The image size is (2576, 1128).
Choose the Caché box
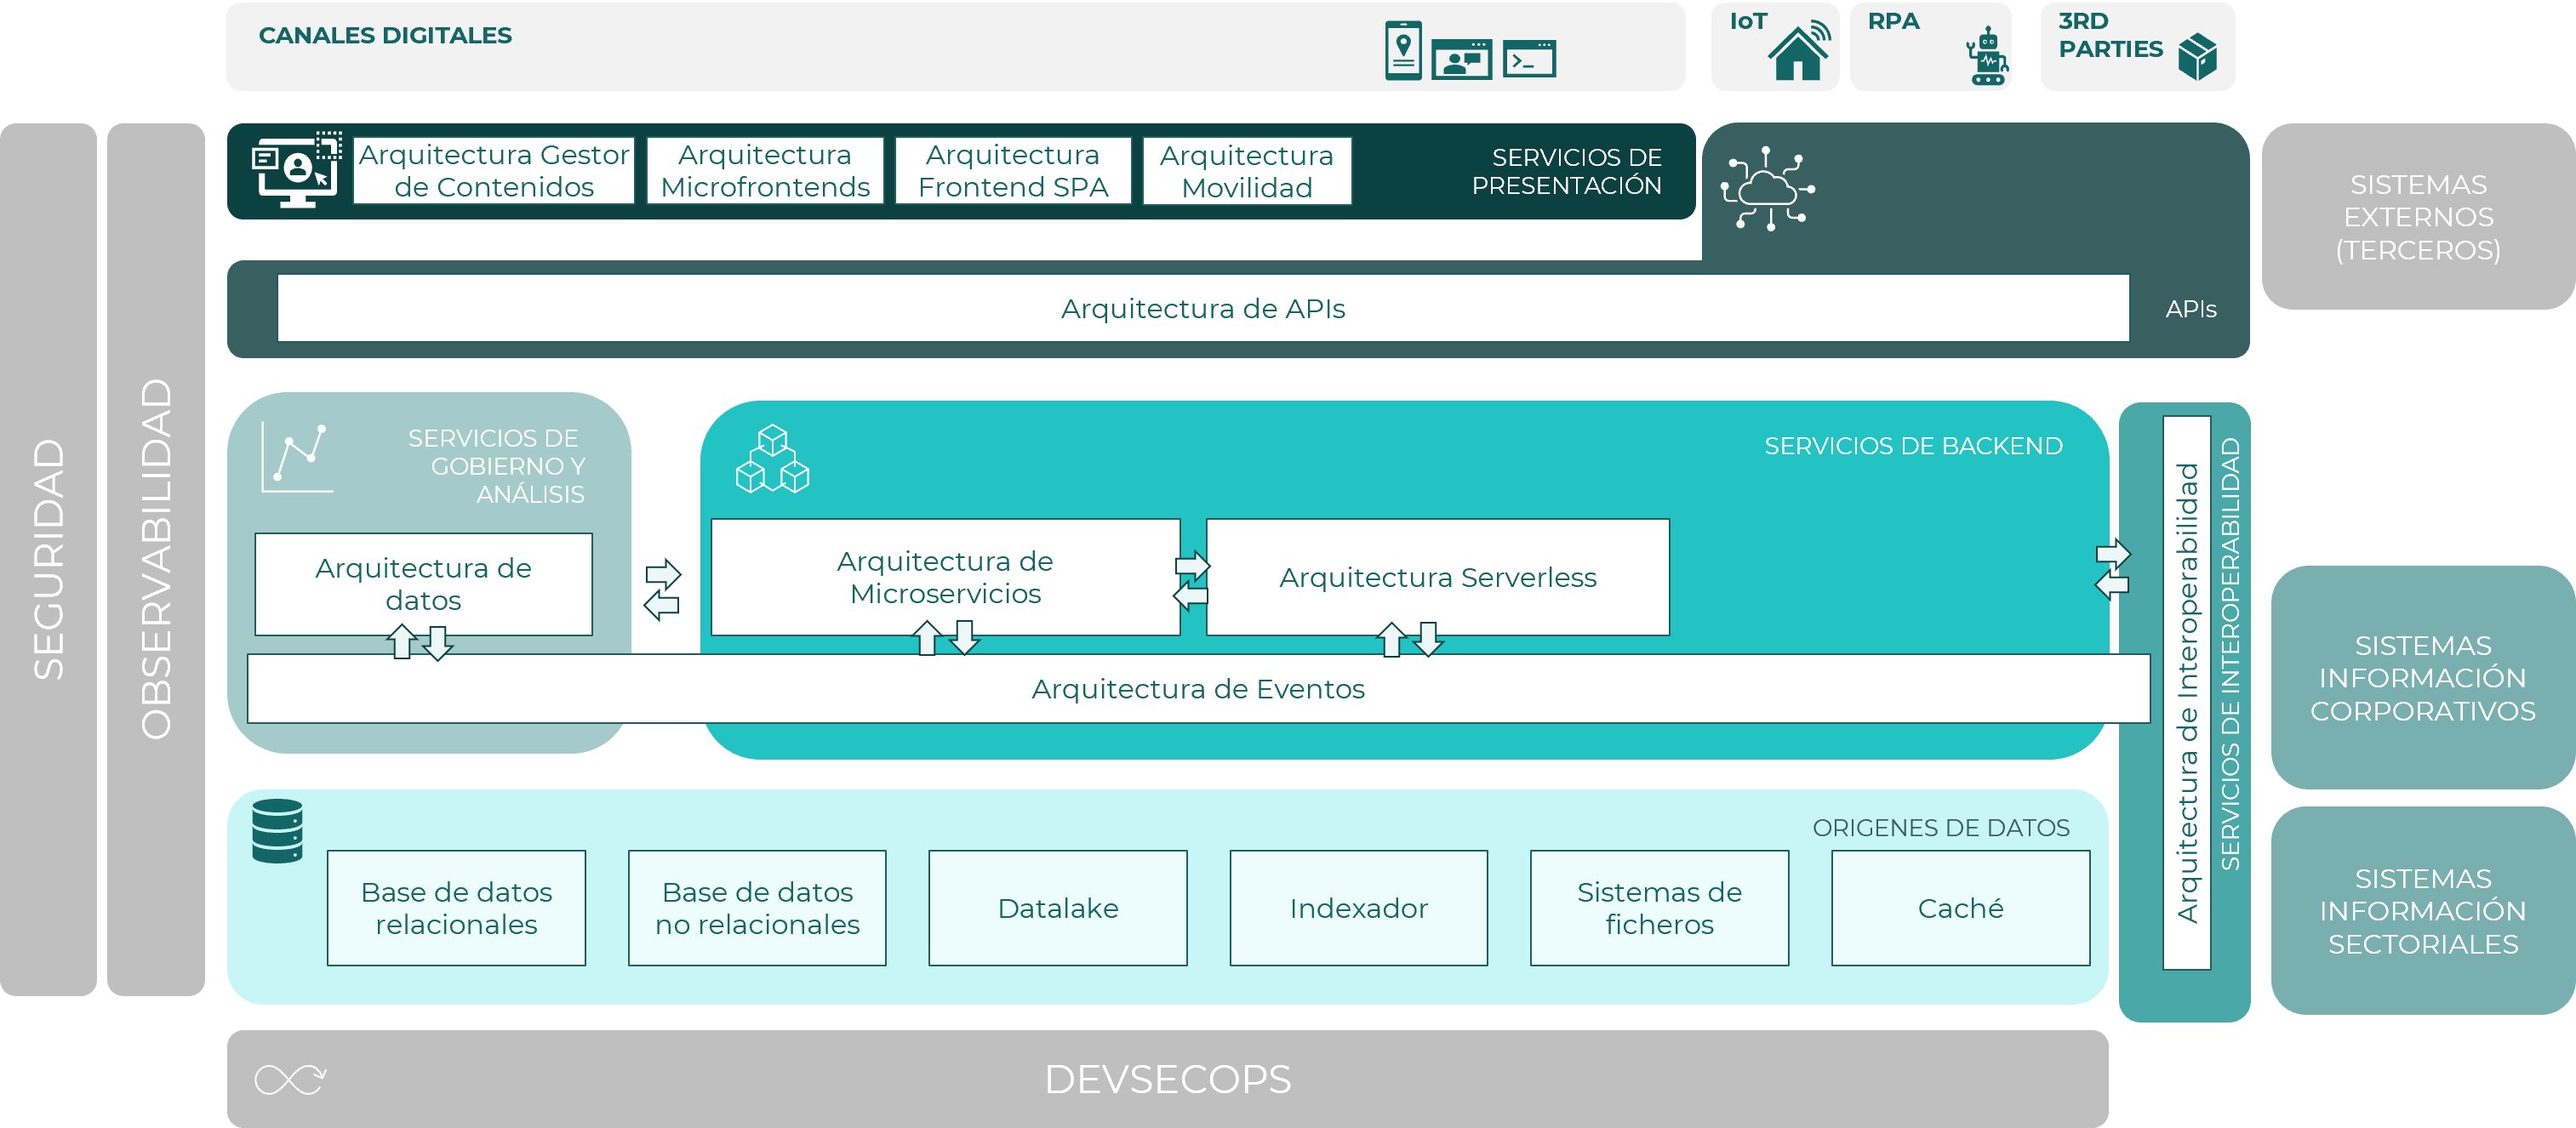[x=1961, y=908]
